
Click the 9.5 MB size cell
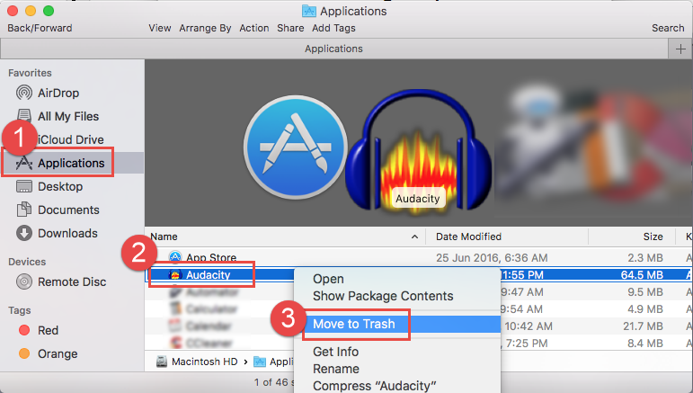point(645,291)
